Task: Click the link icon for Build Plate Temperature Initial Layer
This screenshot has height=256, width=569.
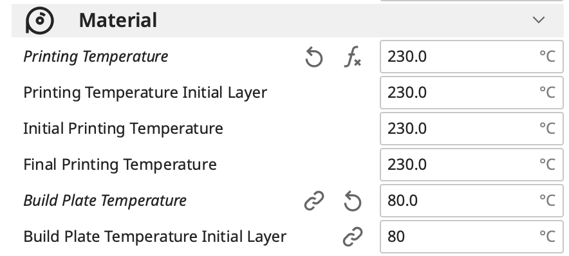Action: point(352,237)
